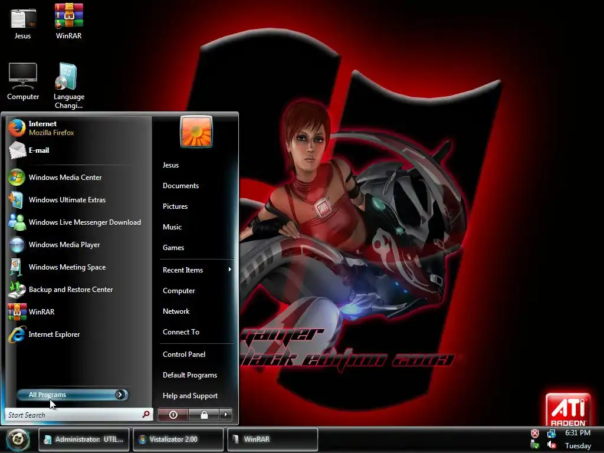Open the Language Changing desktop icon
The width and height of the screenshot is (604, 453).
click(x=68, y=85)
